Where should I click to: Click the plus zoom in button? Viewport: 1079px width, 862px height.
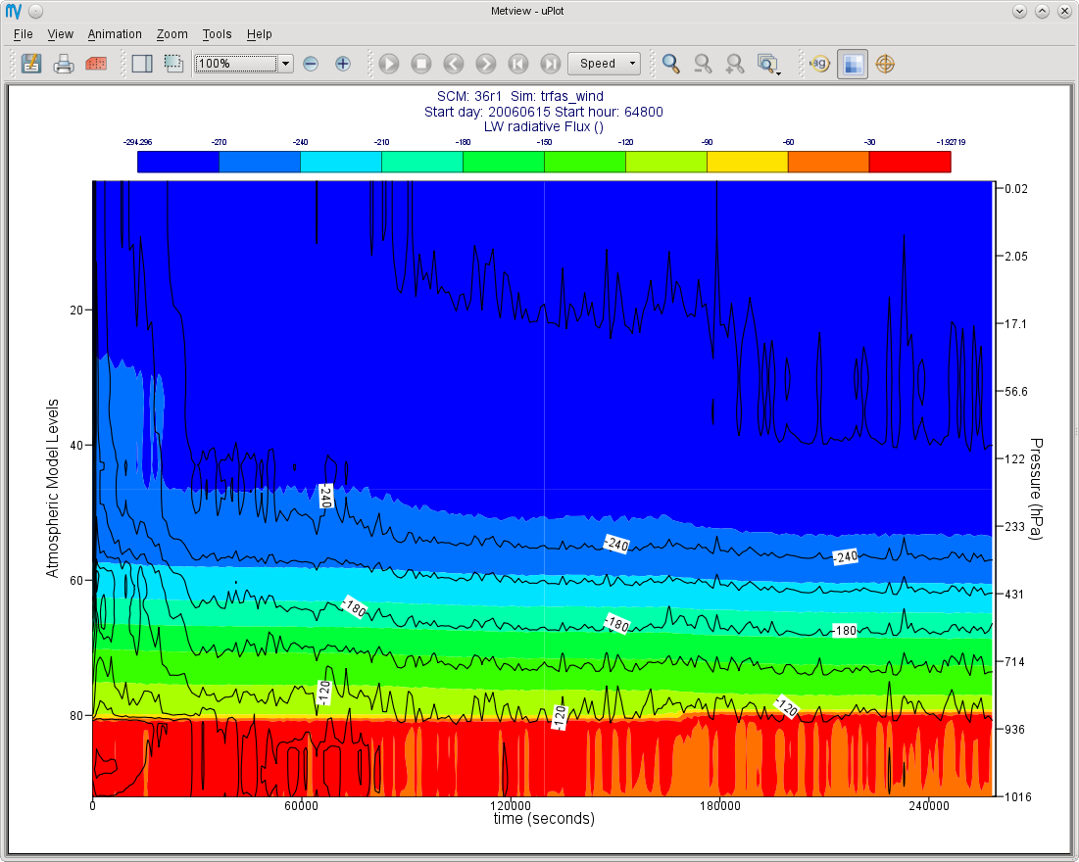pyautogui.click(x=343, y=64)
